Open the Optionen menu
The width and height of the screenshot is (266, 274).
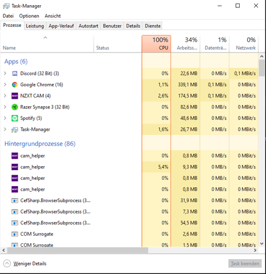coord(29,16)
